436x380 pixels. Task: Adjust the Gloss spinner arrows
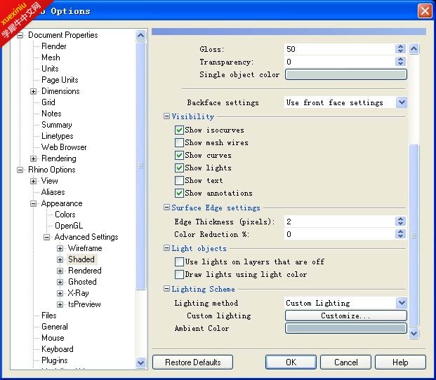pos(400,49)
